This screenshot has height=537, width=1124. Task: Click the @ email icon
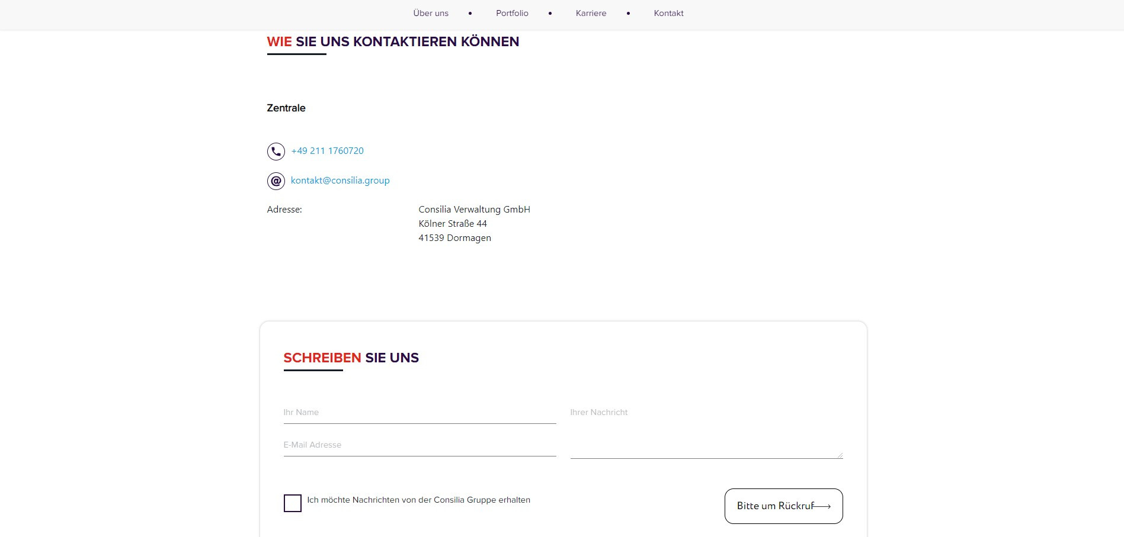tap(276, 181)
